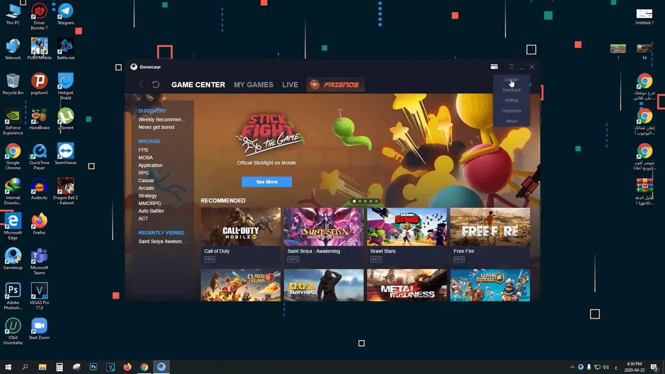The width and height of the screenshot is (665, 374).
Task: Choose Feedback from dropdown menu
Action: [x=511, y=90]
